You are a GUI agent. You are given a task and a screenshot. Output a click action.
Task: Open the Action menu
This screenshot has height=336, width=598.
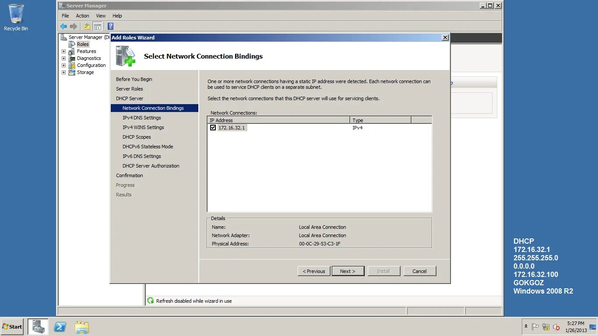coord(82,16)
